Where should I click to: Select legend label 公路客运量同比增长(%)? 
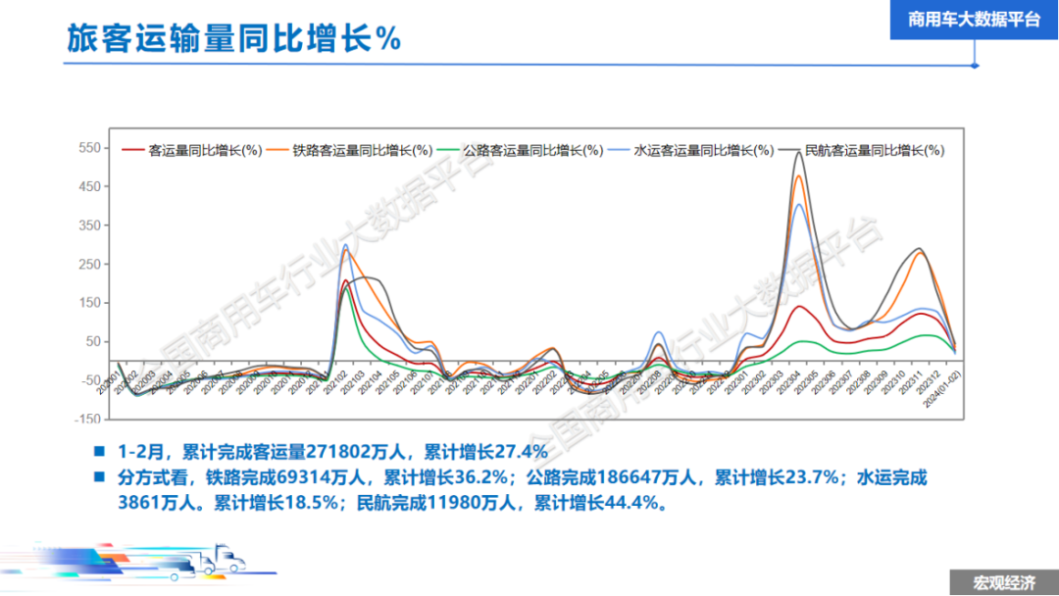point(532,151)
